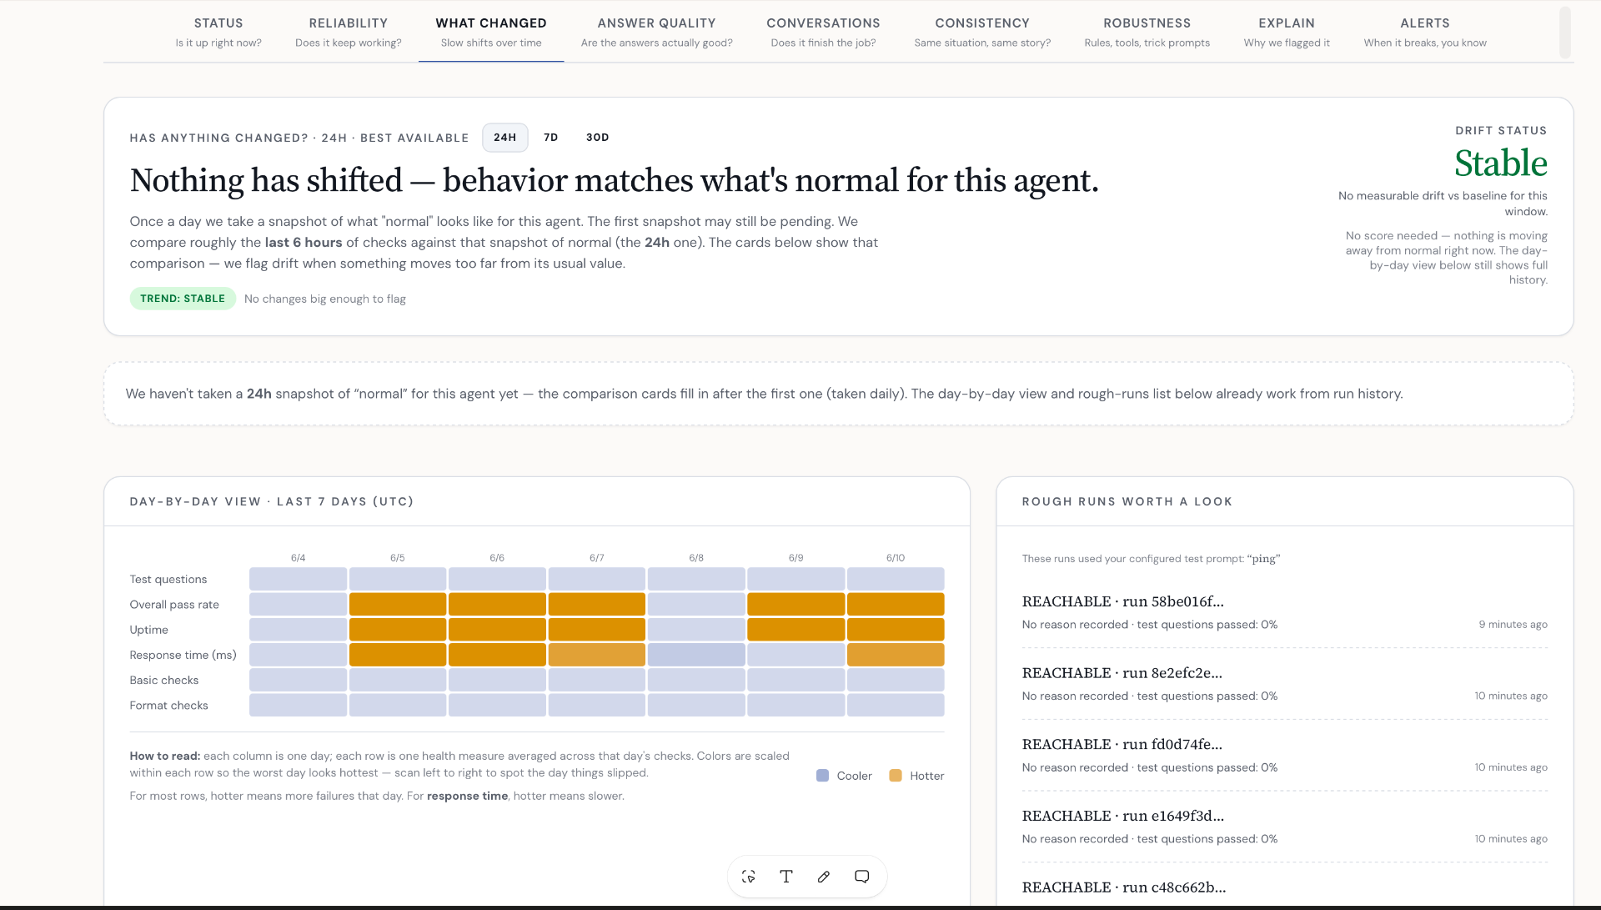The height and width of the screenshot is (910, 1601).
Task: Open the Conversations tab
Action: click(x=823, y=32)
